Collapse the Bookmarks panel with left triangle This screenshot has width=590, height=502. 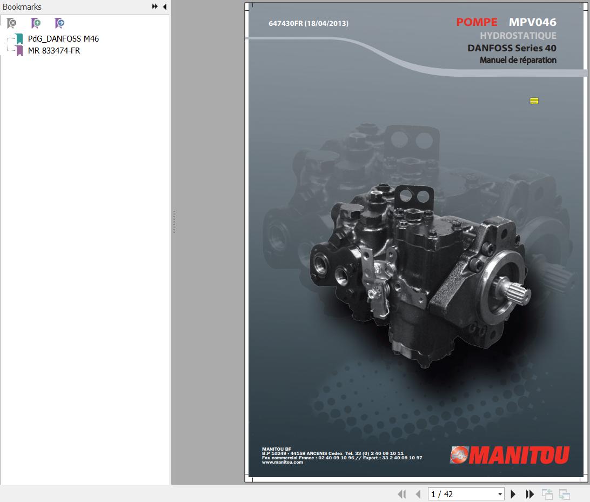pyautogui.click(x=164, y=6)
